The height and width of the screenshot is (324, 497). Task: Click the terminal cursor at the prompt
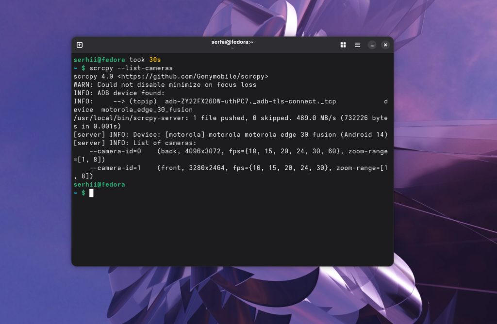[91, 193]
